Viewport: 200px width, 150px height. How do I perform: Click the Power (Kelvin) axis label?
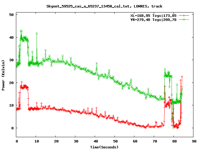(x=3, y=75)
